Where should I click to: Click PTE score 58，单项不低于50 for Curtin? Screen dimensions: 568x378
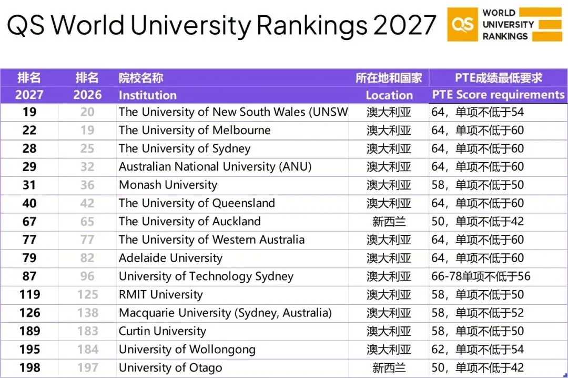(x=478, y=331)
